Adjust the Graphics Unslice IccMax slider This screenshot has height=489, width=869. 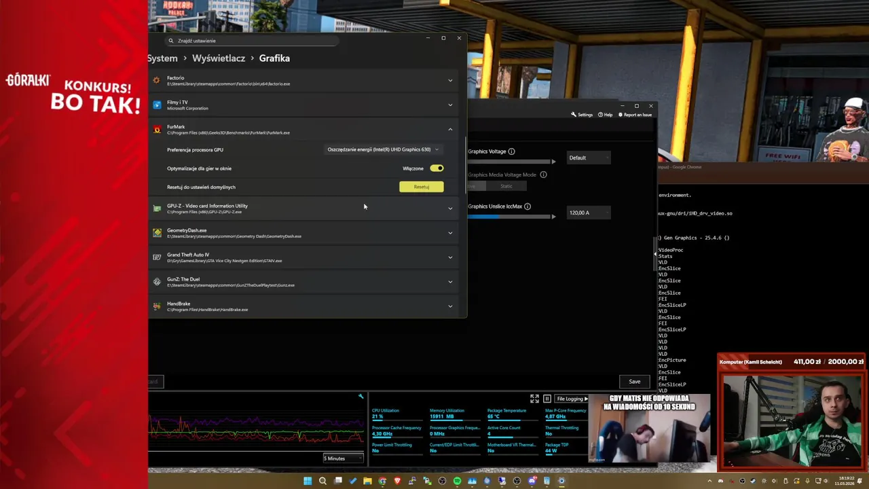511,217
